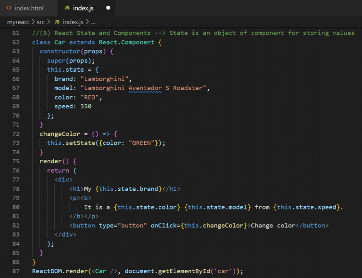The image size is (362, 278).
Task: Click the speed value 350
Action: (x=86, y=106)
